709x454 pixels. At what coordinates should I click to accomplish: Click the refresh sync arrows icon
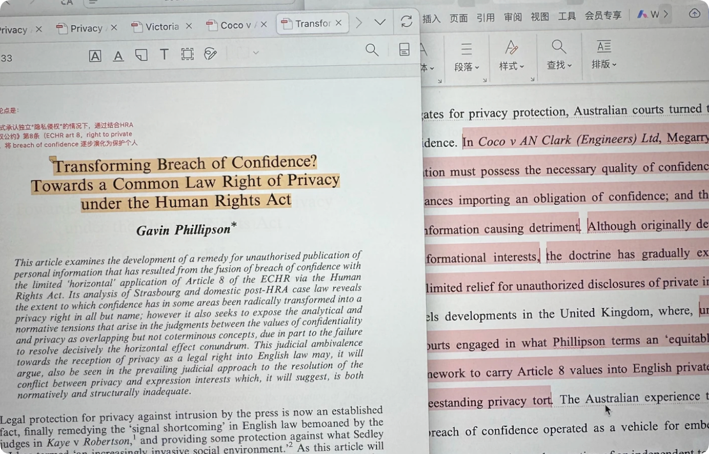(406, 21)
